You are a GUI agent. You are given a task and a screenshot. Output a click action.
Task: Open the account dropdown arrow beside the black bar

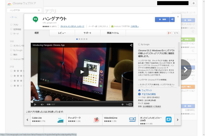click(x=189, y=3)
